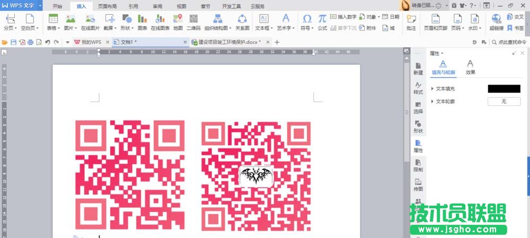Screen dimensions: 530x238
Task: Insert a QR code (二维码)
Action: point(193,21)
